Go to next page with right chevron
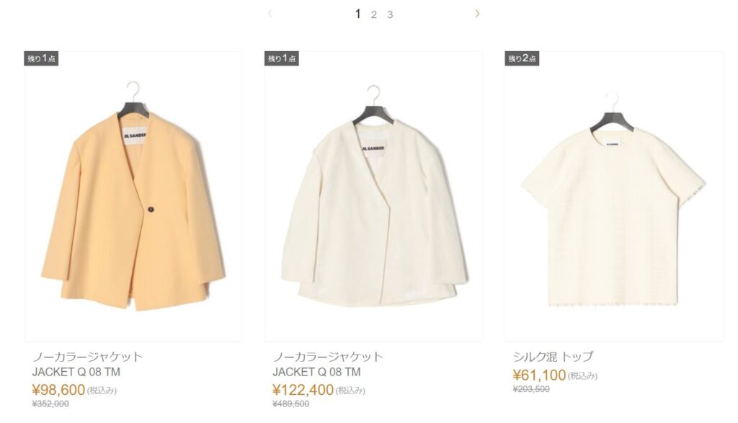738x423 pixels. (x=477, y=14)
